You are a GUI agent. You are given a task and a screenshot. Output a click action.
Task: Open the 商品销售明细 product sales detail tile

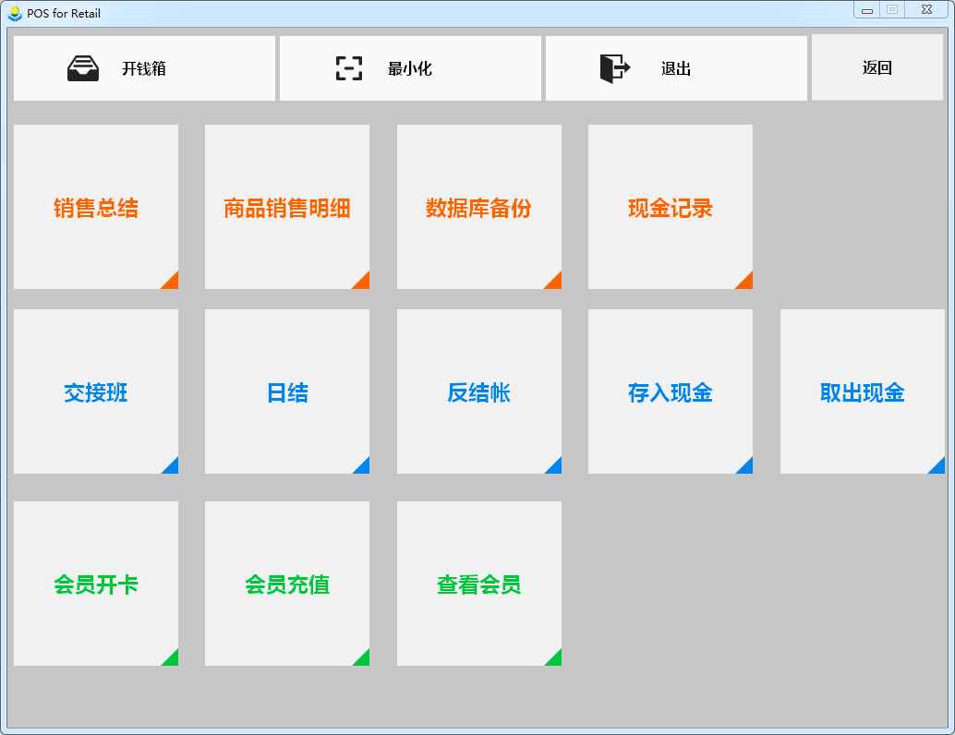point(287,208)
